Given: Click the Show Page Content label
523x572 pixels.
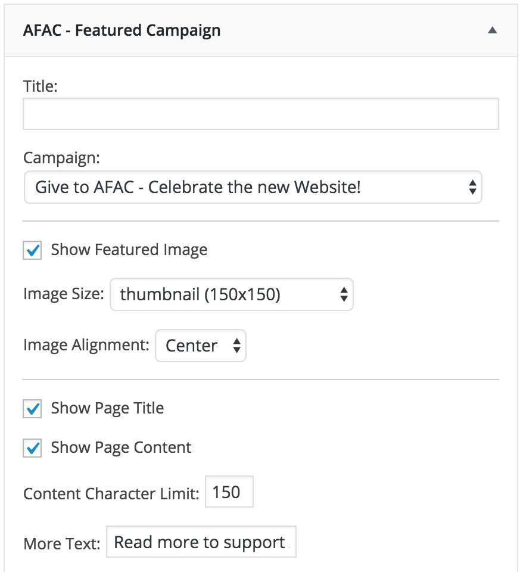Looking at the screenshot, I should (121, 447).
